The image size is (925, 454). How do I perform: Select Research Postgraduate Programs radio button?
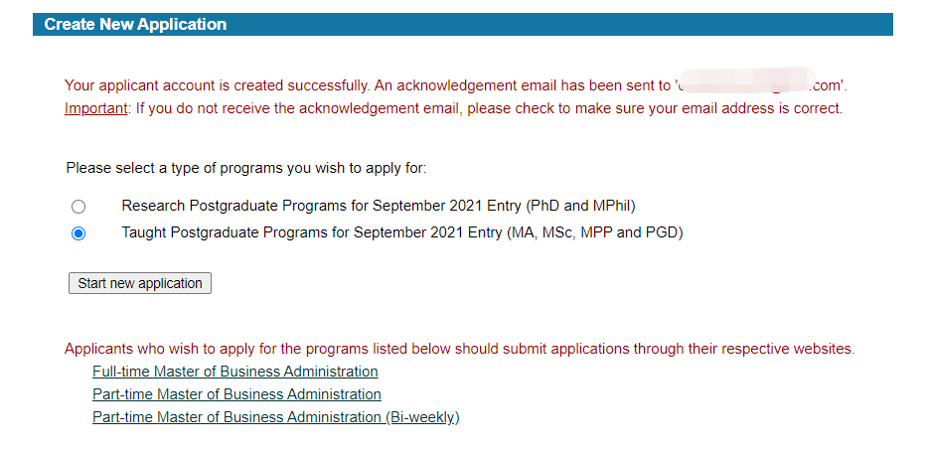pos(78,207)
